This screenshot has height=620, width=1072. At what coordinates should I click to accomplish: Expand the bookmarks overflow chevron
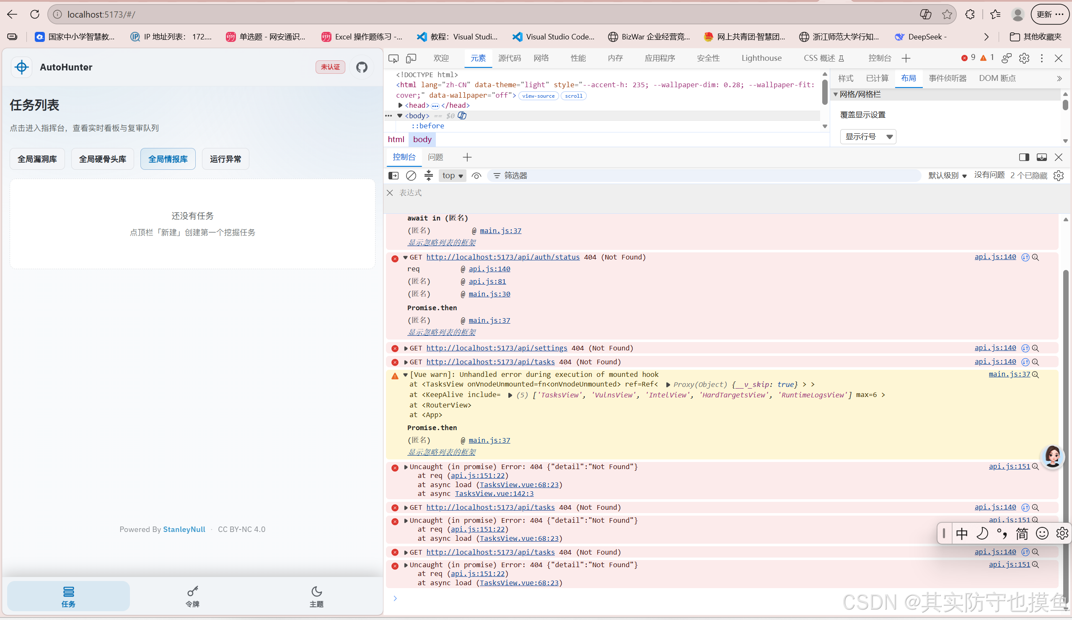pos(987,37)
